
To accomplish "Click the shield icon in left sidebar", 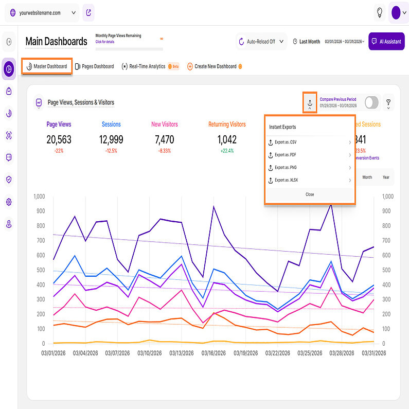I will [x=9, y=180].
